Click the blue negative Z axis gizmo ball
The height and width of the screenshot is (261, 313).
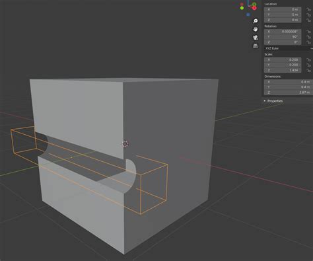[248, 15]
